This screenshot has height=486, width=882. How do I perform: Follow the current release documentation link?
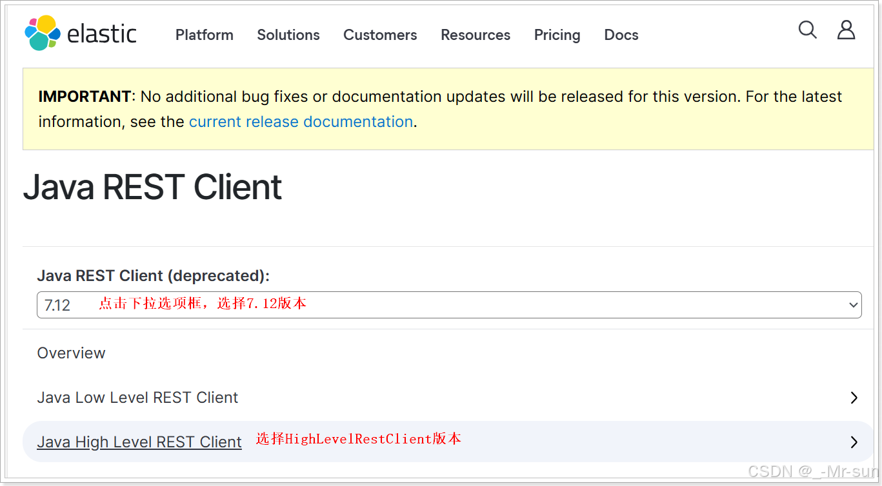tap(301, 122)
